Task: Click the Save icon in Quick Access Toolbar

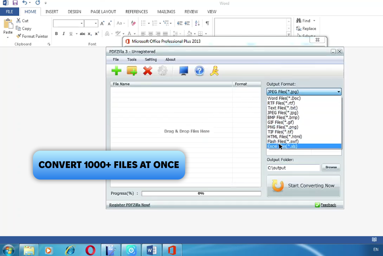Action: coord(15,3)
